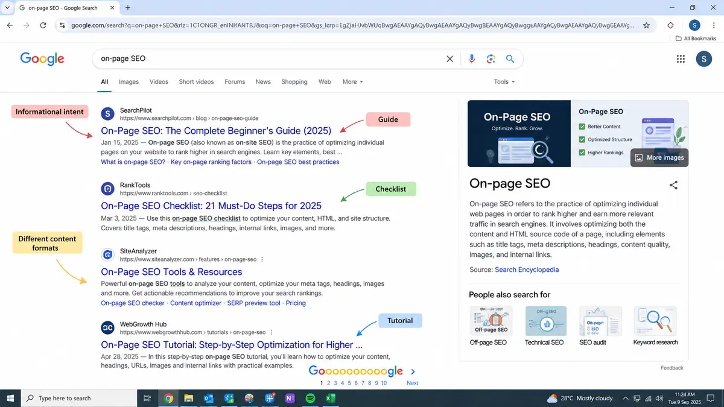The width and height of the screenshot is (724, 407).
Task: Click 'Key on-page ranking factors' sitelink
Action: click(x=211, y=162)
